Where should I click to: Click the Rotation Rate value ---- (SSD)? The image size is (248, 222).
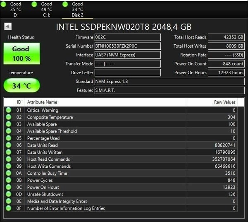226,55
